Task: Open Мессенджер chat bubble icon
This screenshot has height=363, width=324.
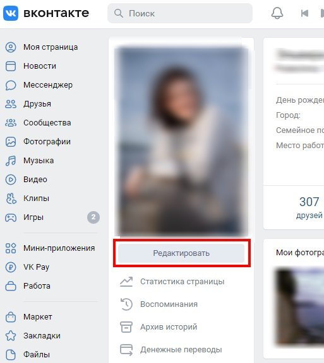Action: pyautogui.click(x=11, y=85)
